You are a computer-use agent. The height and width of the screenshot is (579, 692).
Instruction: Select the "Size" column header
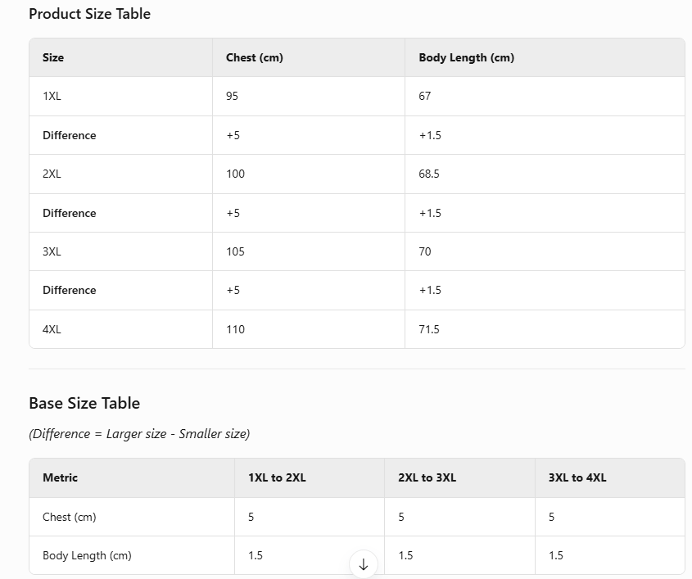click(53, 57)
